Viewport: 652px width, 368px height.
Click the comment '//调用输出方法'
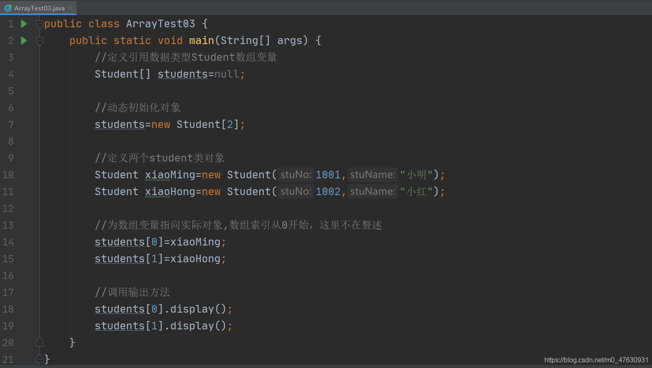[132, 292]
